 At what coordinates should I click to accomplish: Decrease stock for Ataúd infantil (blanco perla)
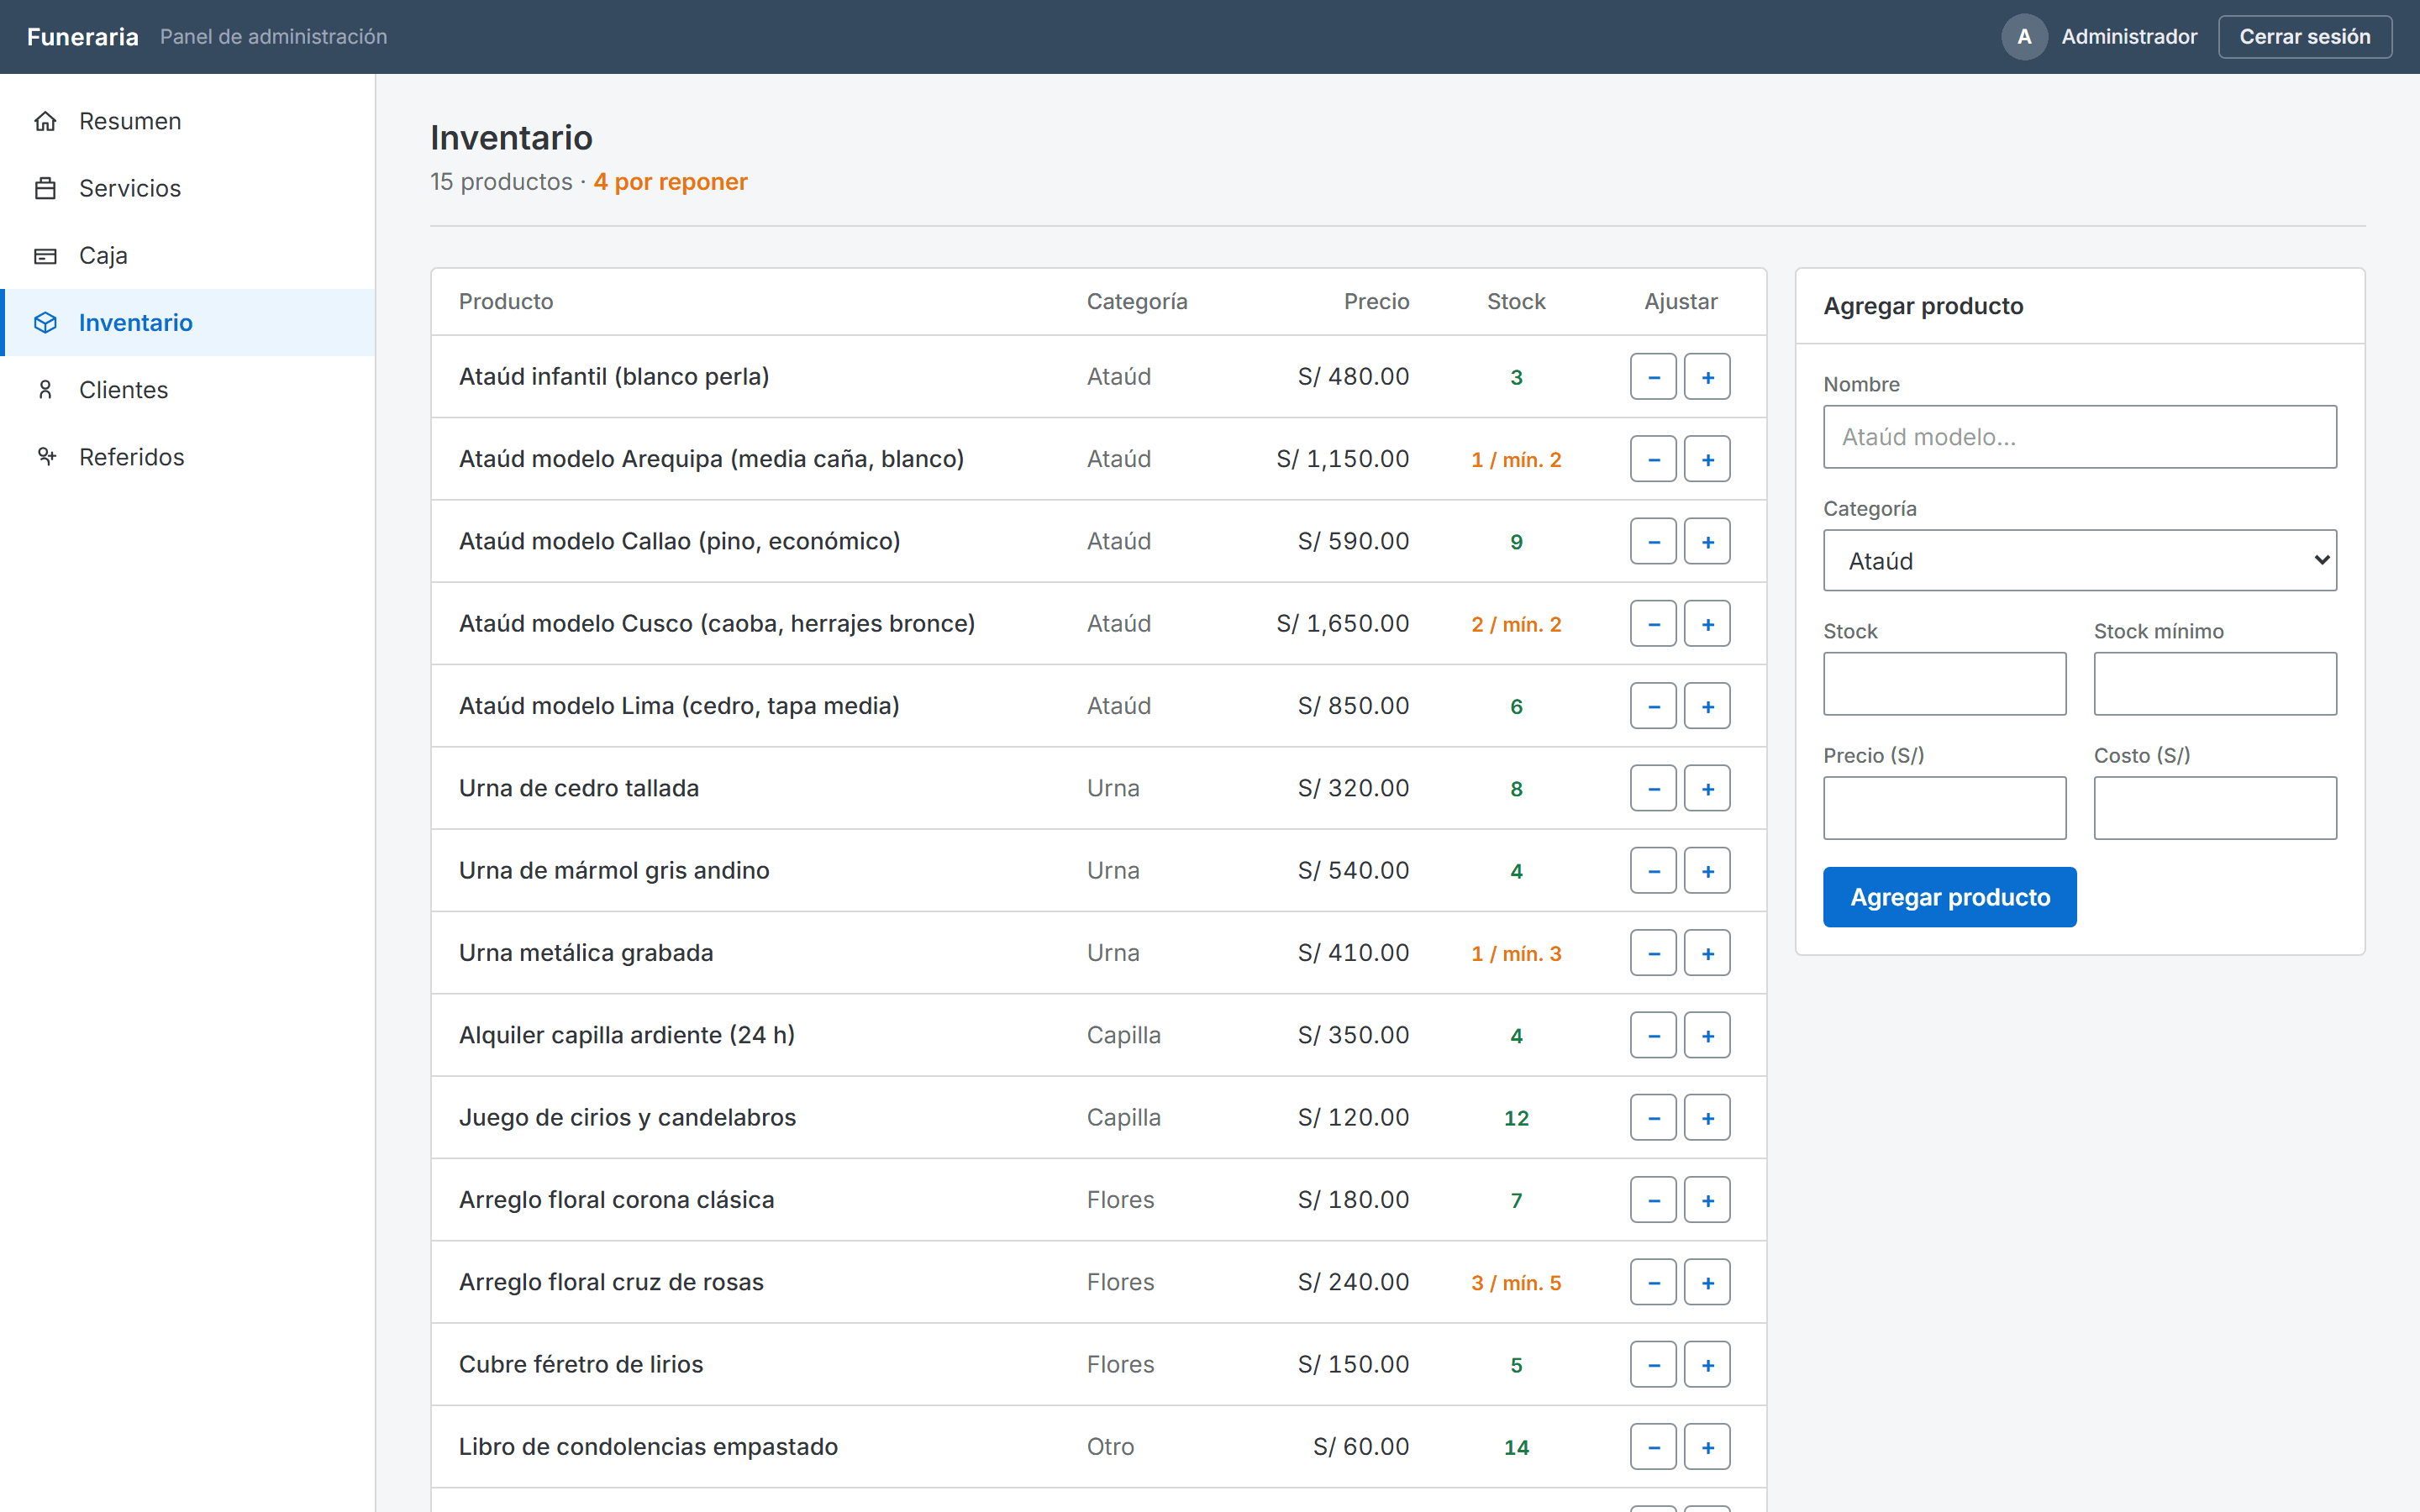click(1653, 377)
